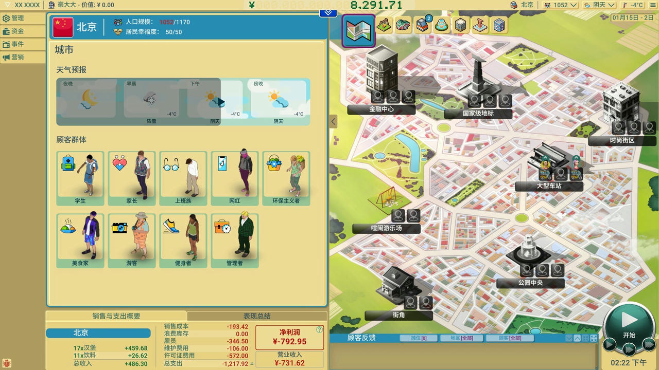Toggle the 摊位 [0] feedback filter
The height and width of the screenshot is (370, 659).
(x=419, y=338)
